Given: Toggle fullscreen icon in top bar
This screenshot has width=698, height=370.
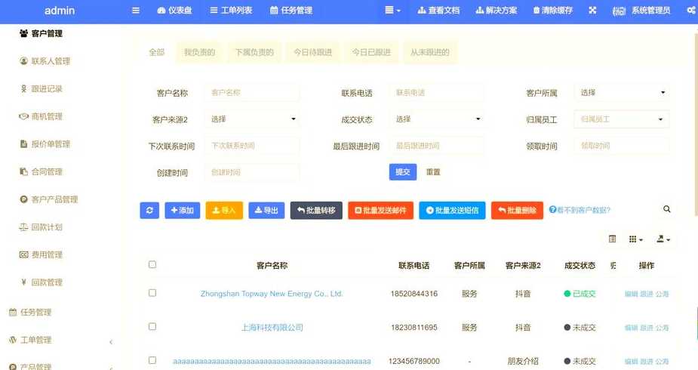Looking at the screenshot, I should coord(592,11).
